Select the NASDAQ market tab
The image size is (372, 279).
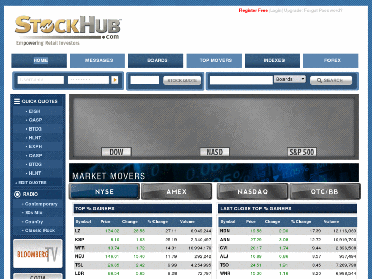tap(253, 191)
